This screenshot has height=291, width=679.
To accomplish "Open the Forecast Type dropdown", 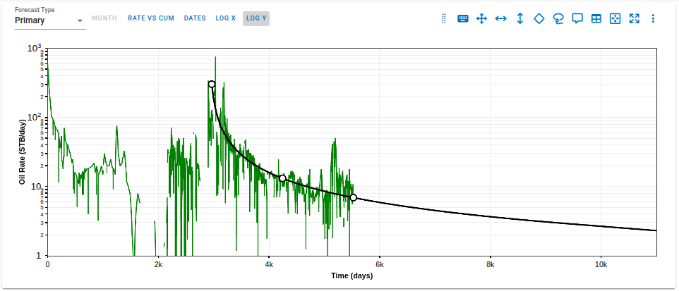I will (49, 20).
